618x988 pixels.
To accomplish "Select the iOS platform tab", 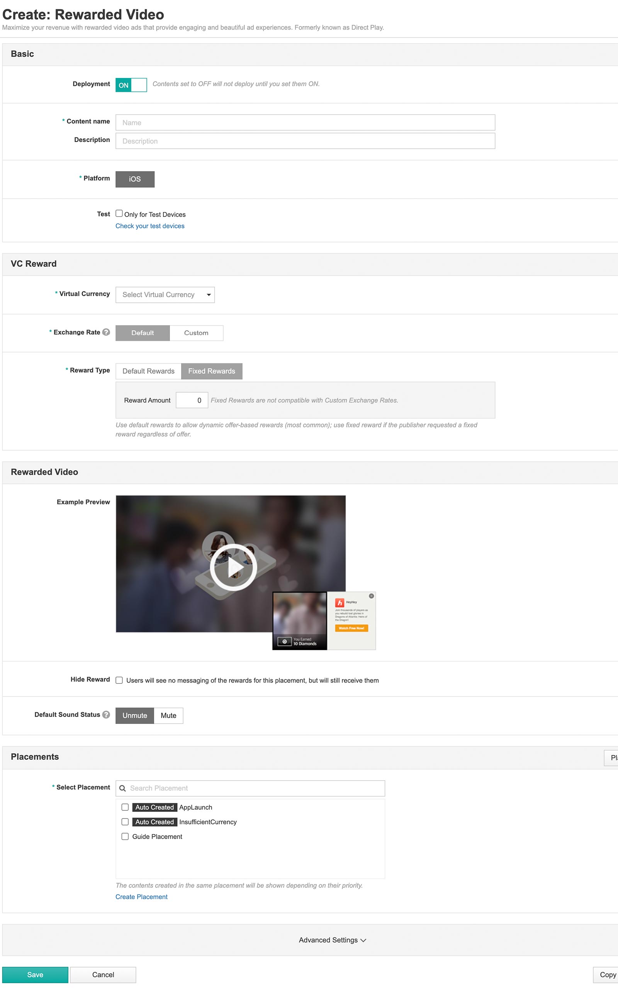I will pyautogui.click(x=135, y=179).
